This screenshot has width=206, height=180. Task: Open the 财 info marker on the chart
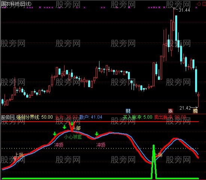(x=128, y=111)
